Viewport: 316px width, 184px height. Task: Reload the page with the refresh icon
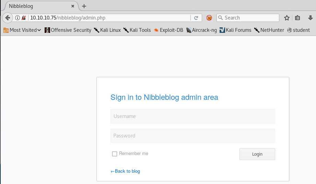point(196,18)
